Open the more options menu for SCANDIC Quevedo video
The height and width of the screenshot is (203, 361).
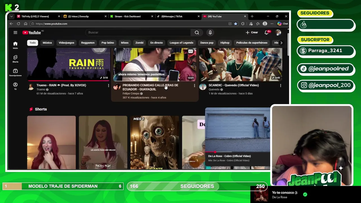pos(280,85)
